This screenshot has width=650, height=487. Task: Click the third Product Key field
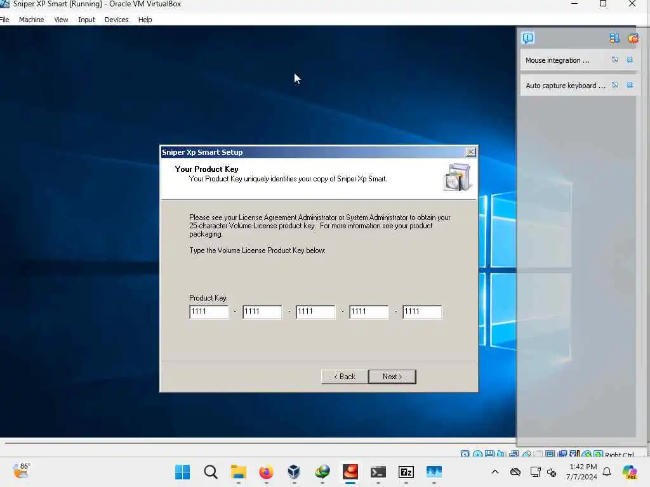pos(315,312)
